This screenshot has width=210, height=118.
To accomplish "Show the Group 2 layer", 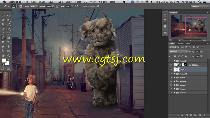I will [171, 61].
